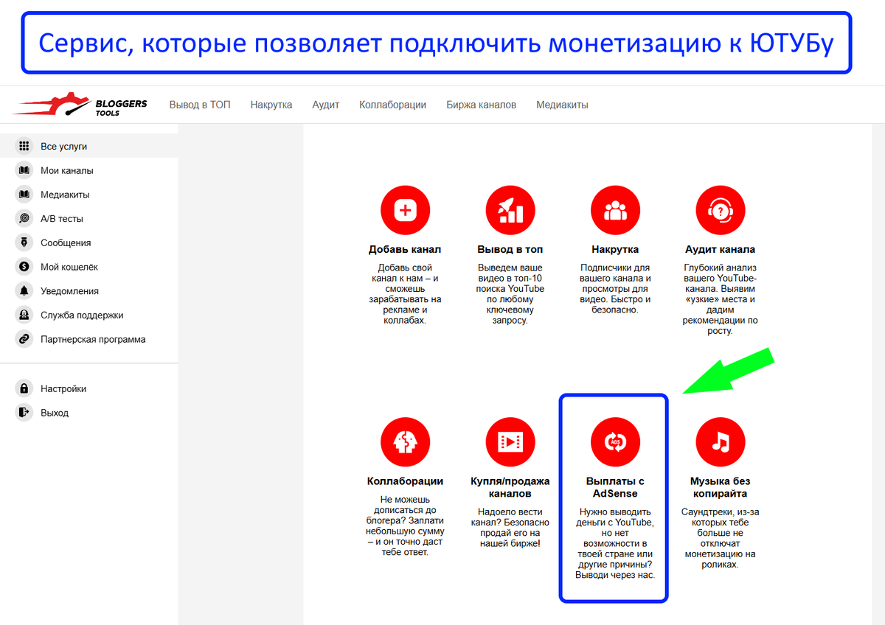Click Настройки sidebar label
The image size is (885, 625).
(63, 389)
